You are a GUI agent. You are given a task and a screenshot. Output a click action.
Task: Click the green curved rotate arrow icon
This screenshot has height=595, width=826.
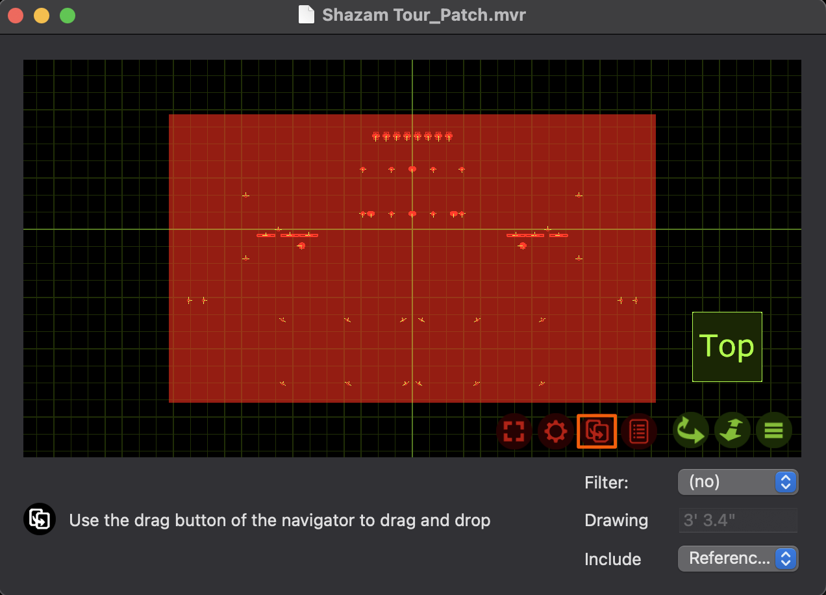[690, 431]
